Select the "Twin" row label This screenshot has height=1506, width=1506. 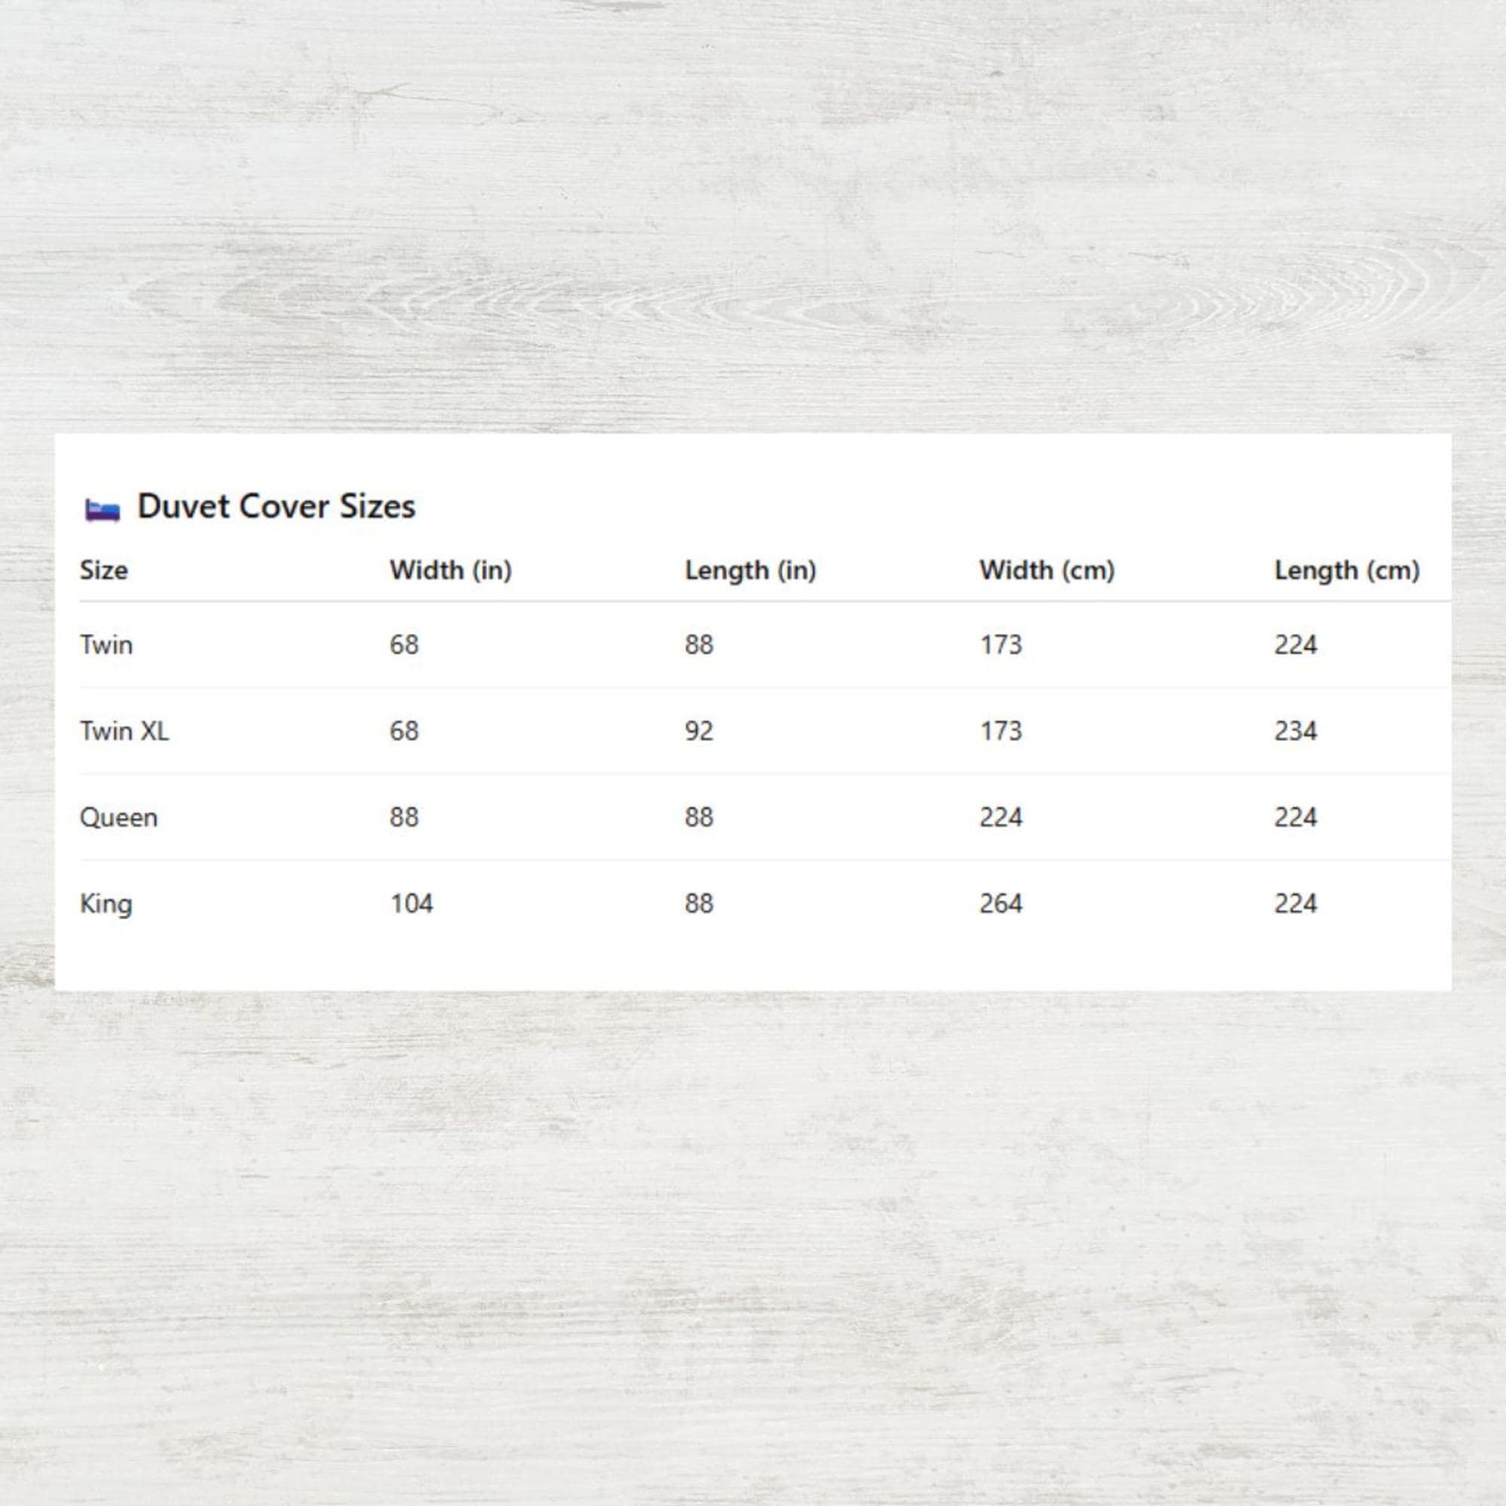pyautogui.click(x=106, y=645)
